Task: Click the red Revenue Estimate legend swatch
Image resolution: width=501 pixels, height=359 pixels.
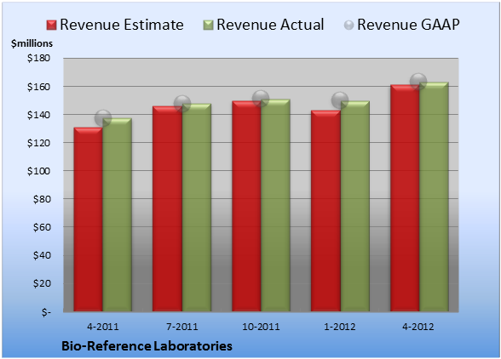Action: point(51,26)
